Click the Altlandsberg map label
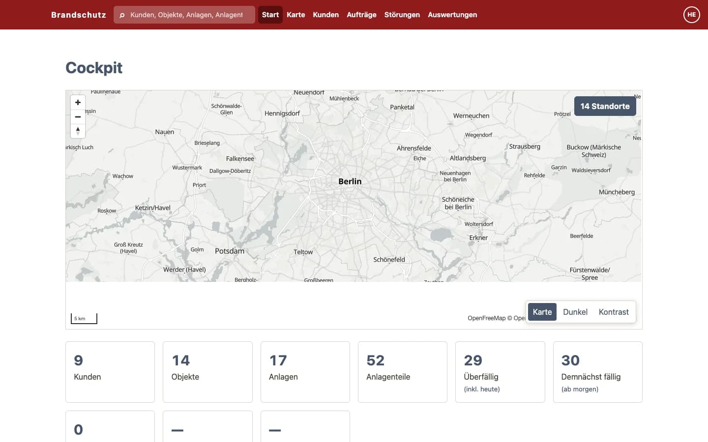This screenshot has width=708, height=442. 468,158
